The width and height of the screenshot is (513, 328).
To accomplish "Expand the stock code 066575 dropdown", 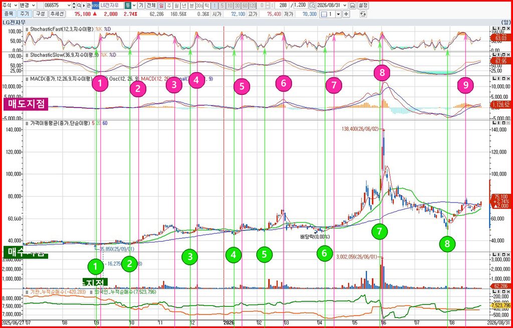I will [x=69, y=5].
